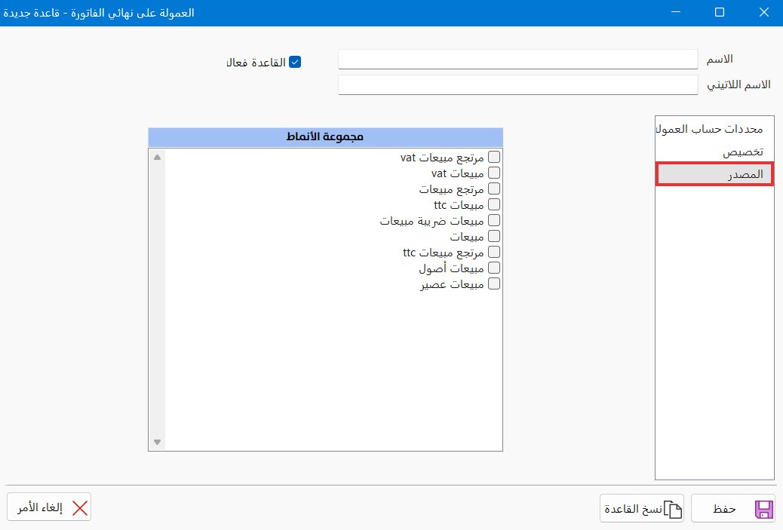Focus the الاسم name input field

click(517, 59)
